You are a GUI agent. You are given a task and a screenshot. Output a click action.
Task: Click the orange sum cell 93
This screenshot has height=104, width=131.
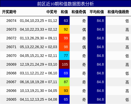coord(64,91)
